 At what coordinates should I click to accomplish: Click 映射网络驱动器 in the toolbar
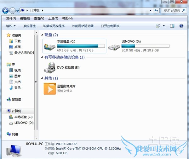83,26
